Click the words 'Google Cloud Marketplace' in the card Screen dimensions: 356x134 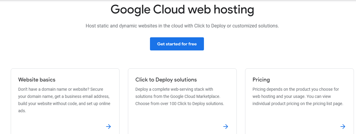(195, 96)
